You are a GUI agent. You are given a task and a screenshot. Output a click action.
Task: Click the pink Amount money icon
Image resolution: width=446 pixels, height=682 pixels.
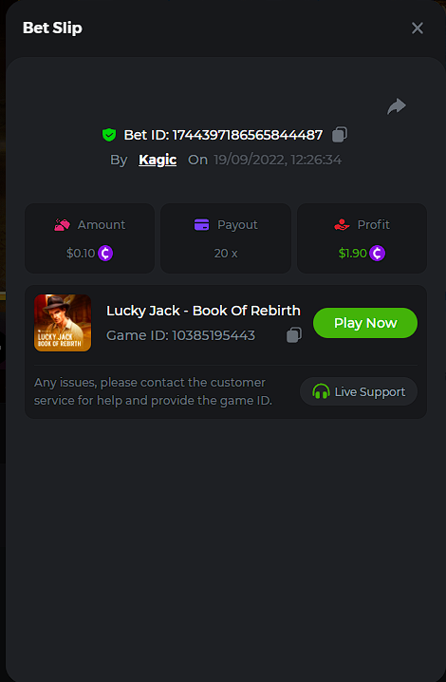pos(62,225)
